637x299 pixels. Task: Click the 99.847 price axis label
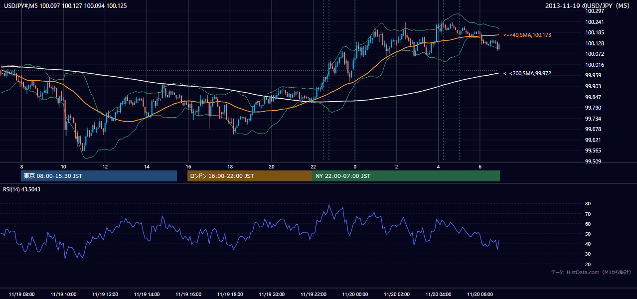(x=593, y=97)
